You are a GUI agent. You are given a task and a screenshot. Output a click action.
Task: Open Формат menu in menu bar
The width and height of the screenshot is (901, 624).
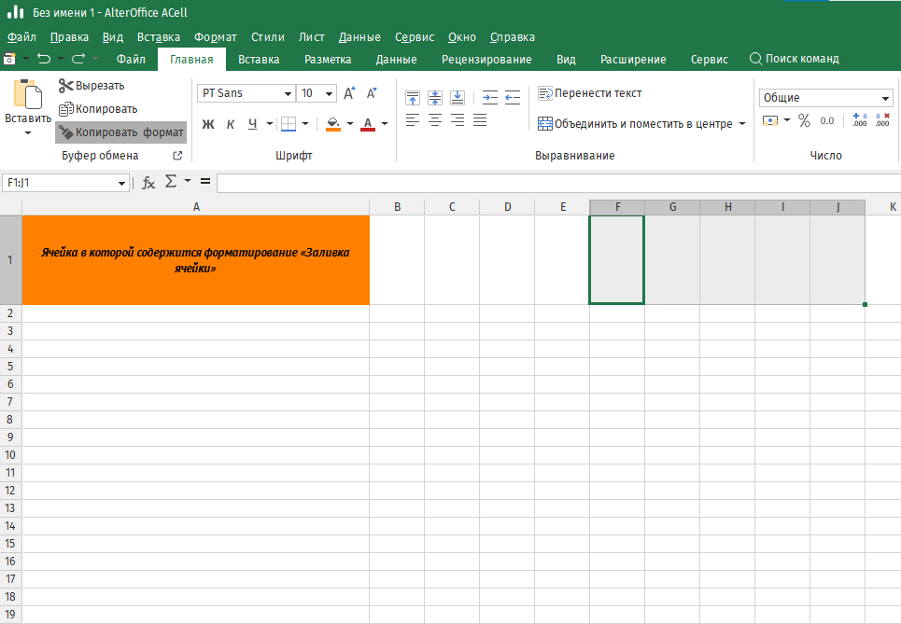click(x=216, y=37)
